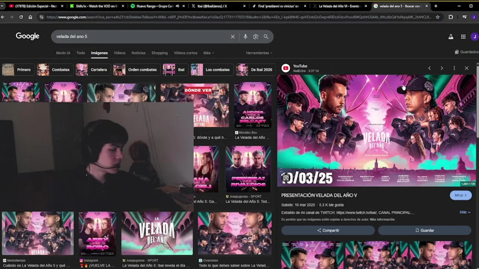The image size is (479, 269).
Task: Go to previous image in preview panel
Action: pos(429,68)
